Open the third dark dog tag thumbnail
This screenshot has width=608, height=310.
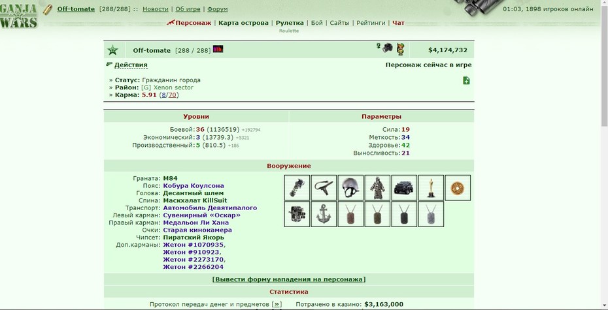[x=404, y=213]
